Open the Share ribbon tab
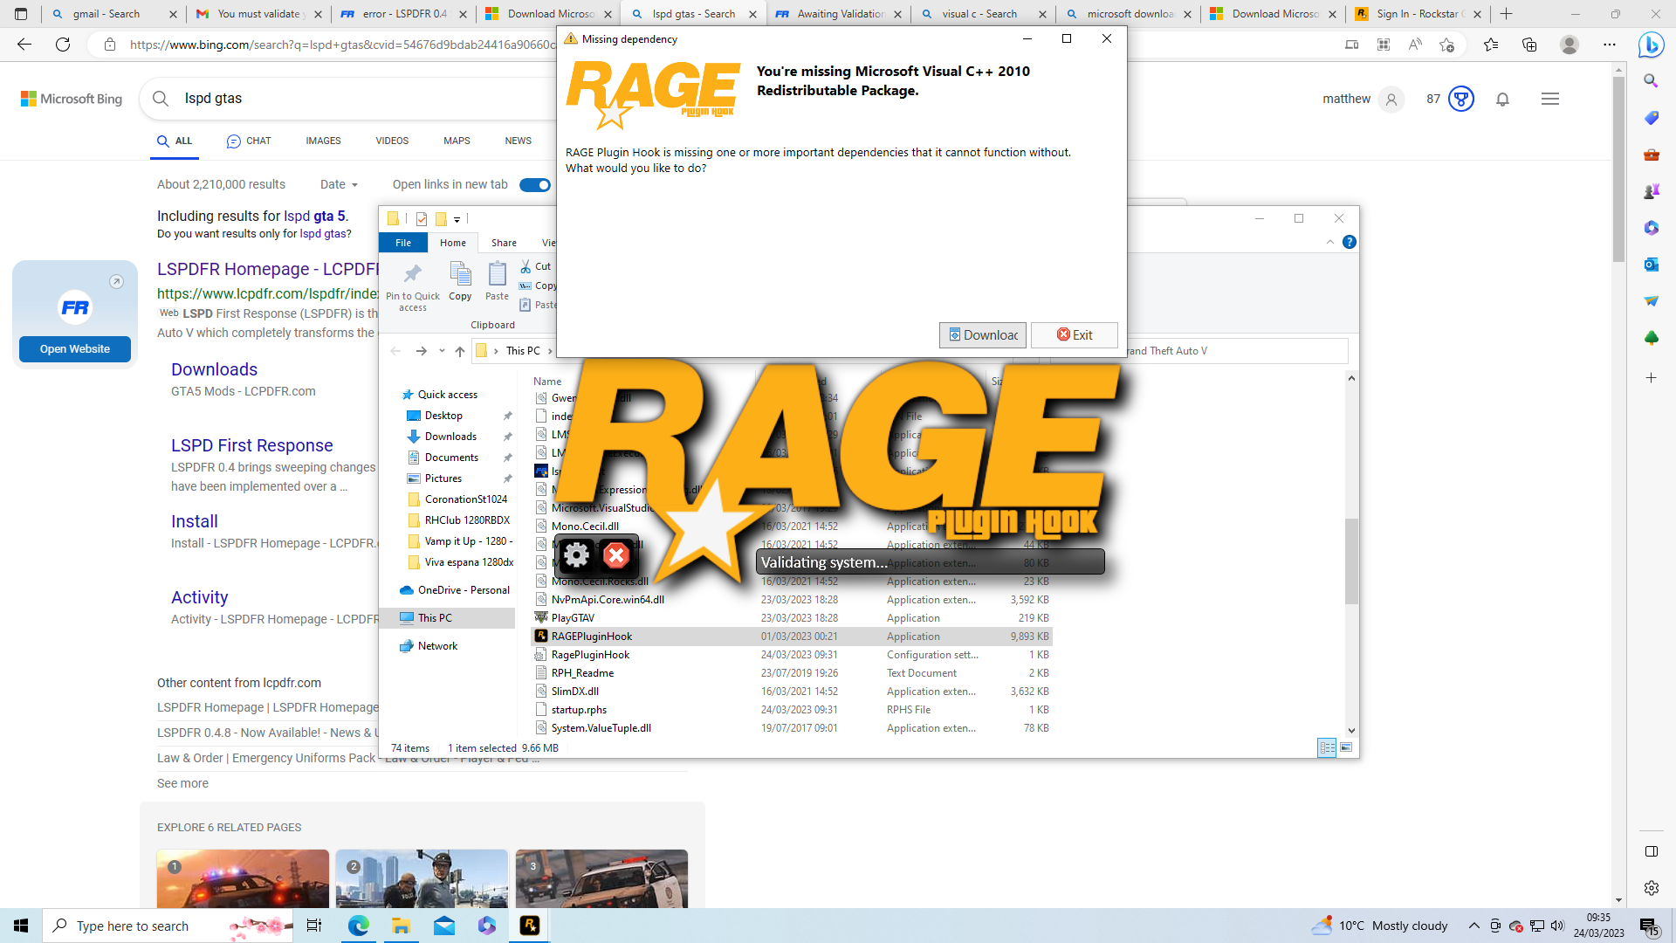The width and height of the screenshot is (1676, 943). (504, 243)
